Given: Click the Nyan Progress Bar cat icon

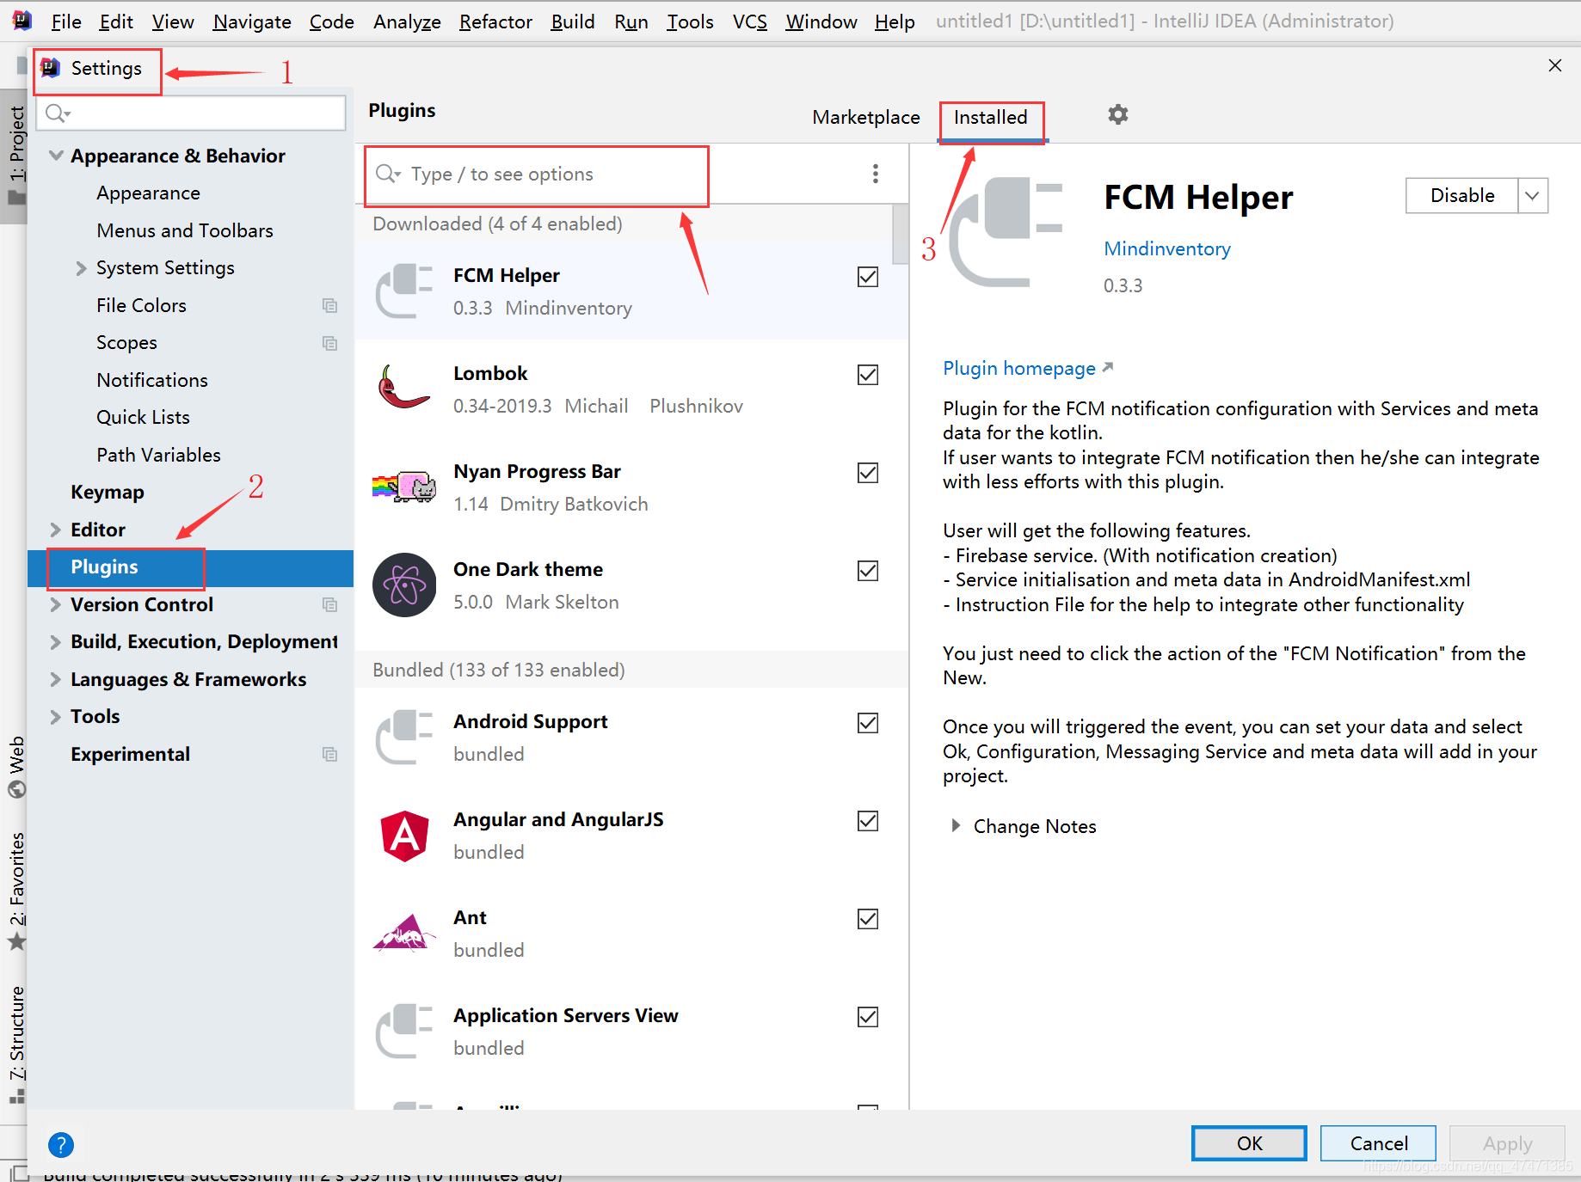Looking at the screenshot, I should [x=403, y=487].
